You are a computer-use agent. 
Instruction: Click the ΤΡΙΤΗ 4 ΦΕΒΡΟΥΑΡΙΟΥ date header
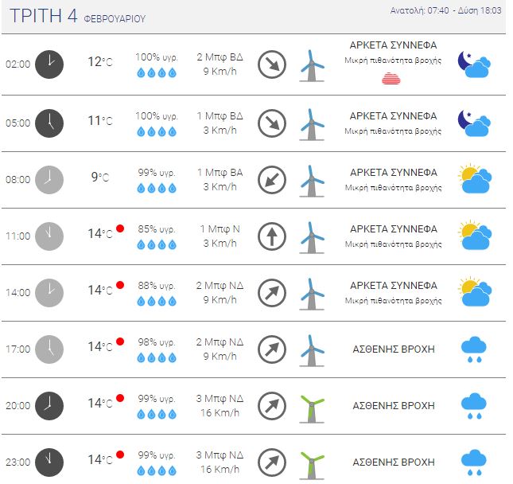coord(77,16)
